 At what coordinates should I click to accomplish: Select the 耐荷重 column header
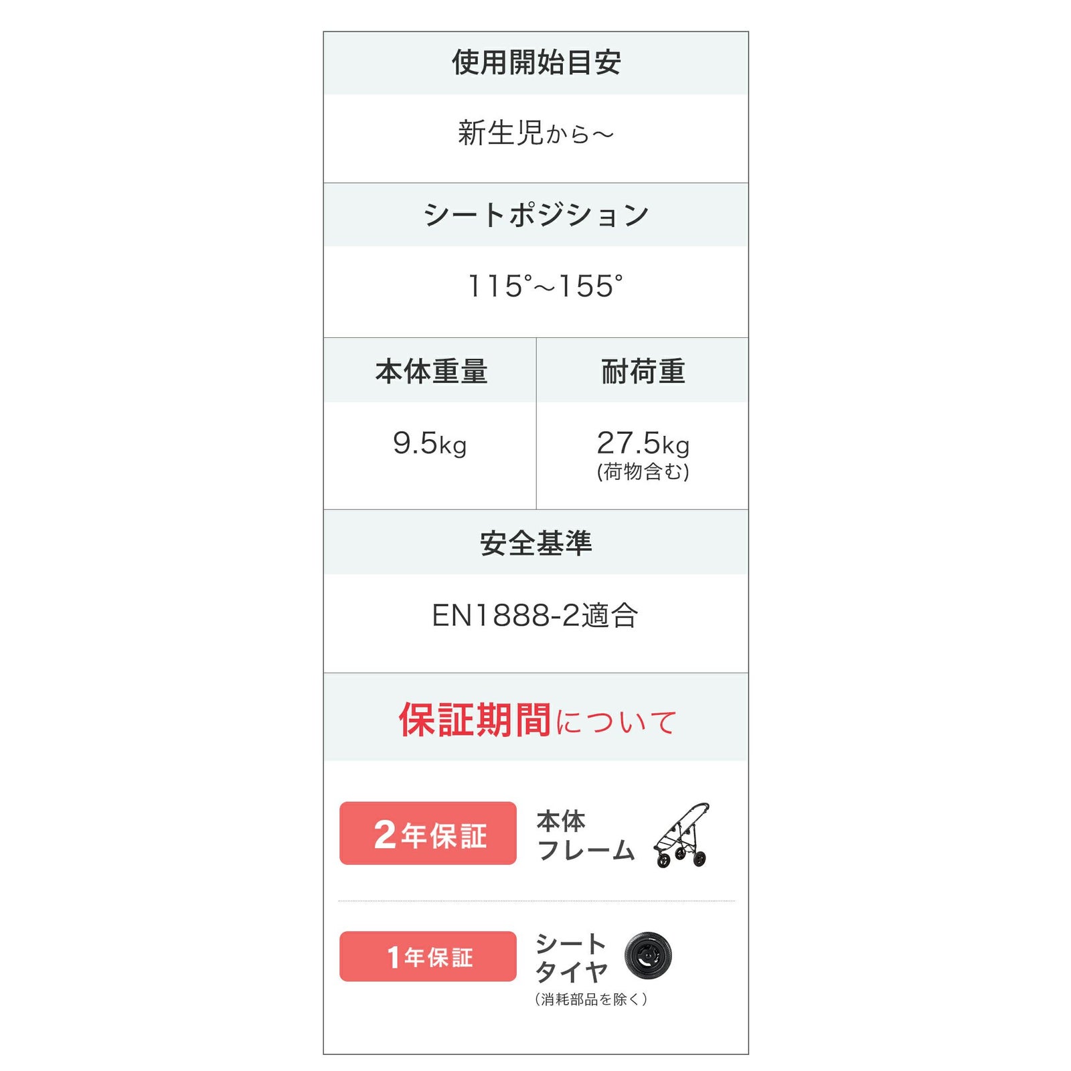click(643, 372)
